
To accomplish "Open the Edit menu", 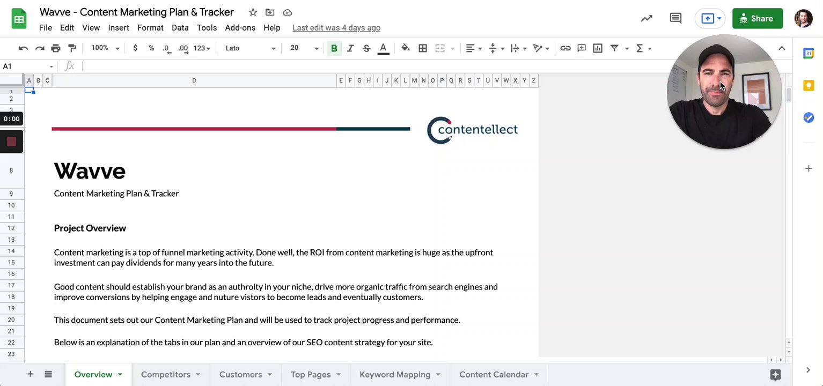I will click(x=67, y=28).
